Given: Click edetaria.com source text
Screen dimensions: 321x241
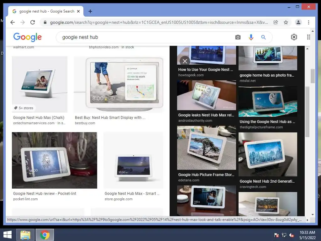Looking at the screenshot, I should 188,180.
